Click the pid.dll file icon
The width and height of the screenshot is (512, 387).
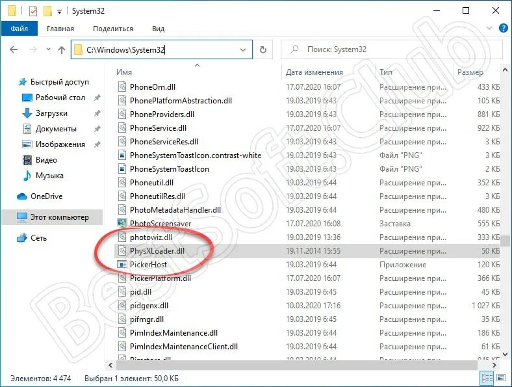coord(122,292)
